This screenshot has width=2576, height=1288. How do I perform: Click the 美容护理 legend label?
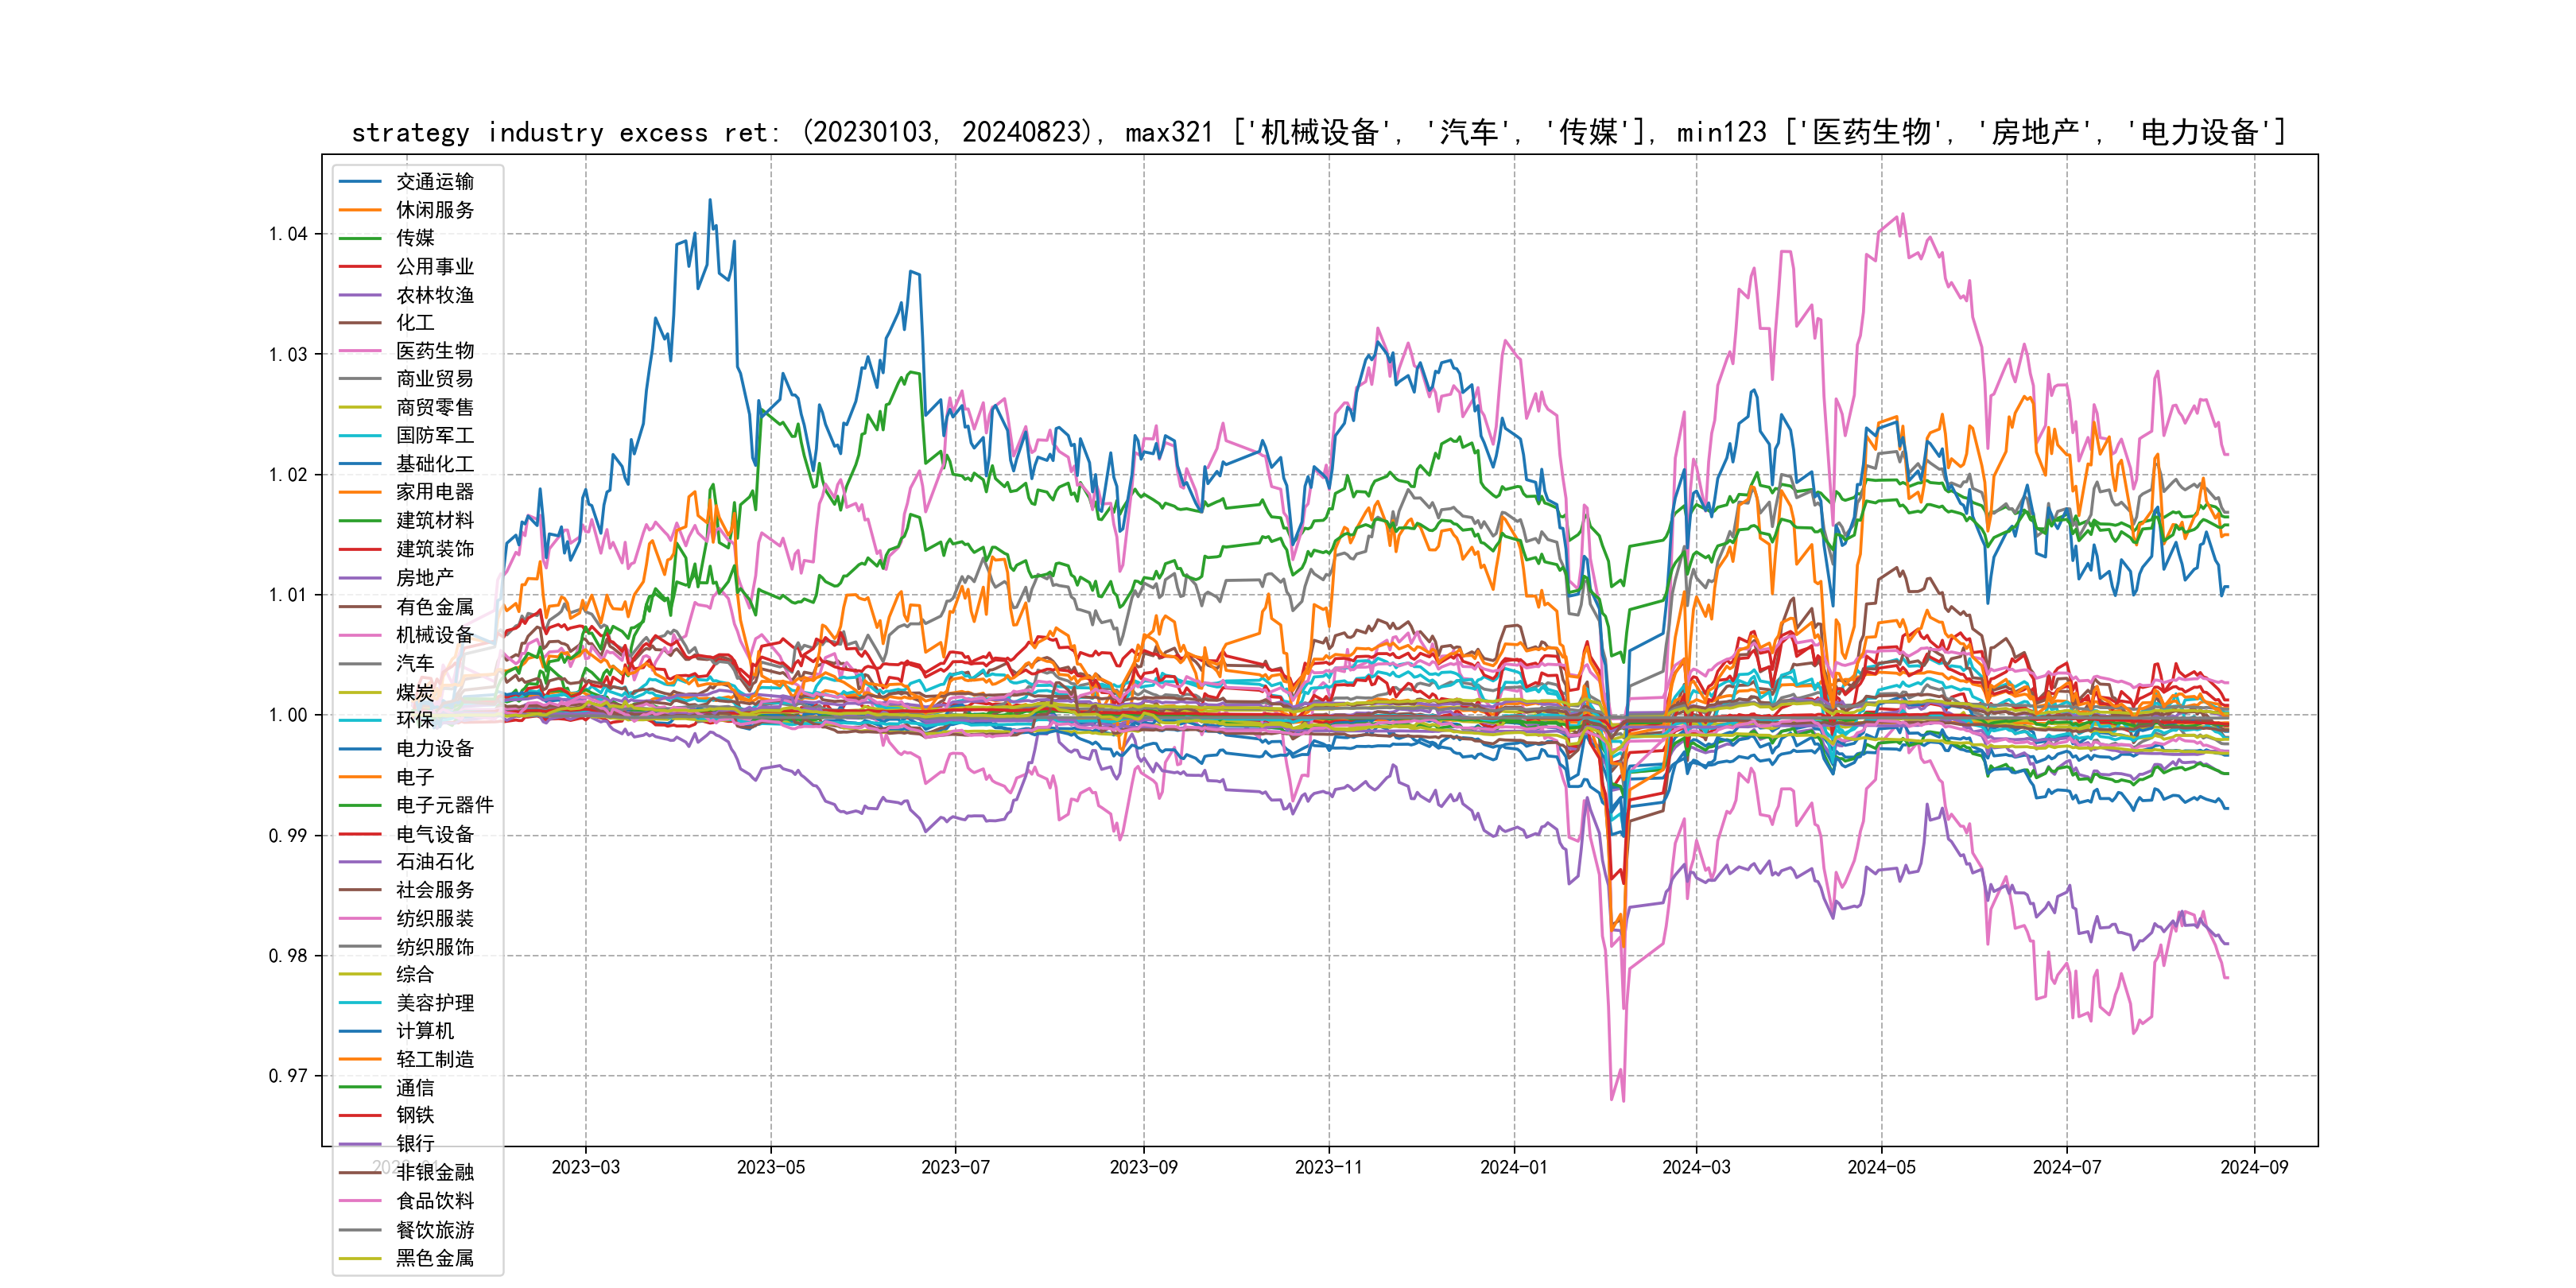tap(434, 1002)
